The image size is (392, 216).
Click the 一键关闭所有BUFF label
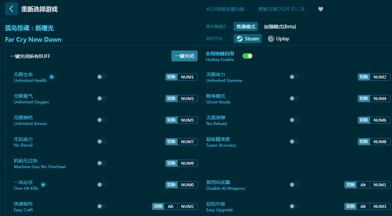pos(30,56)
